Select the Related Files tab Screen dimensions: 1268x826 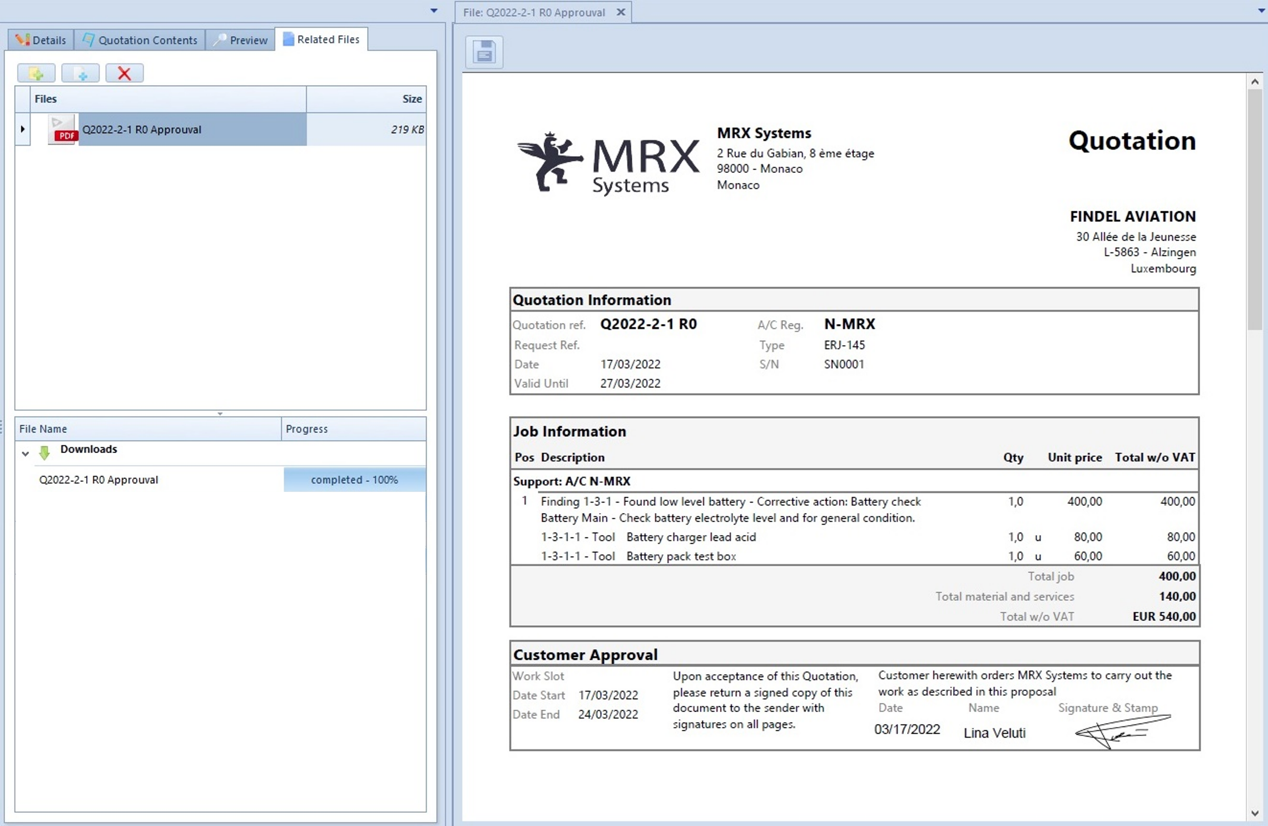[x=321, y=39]
